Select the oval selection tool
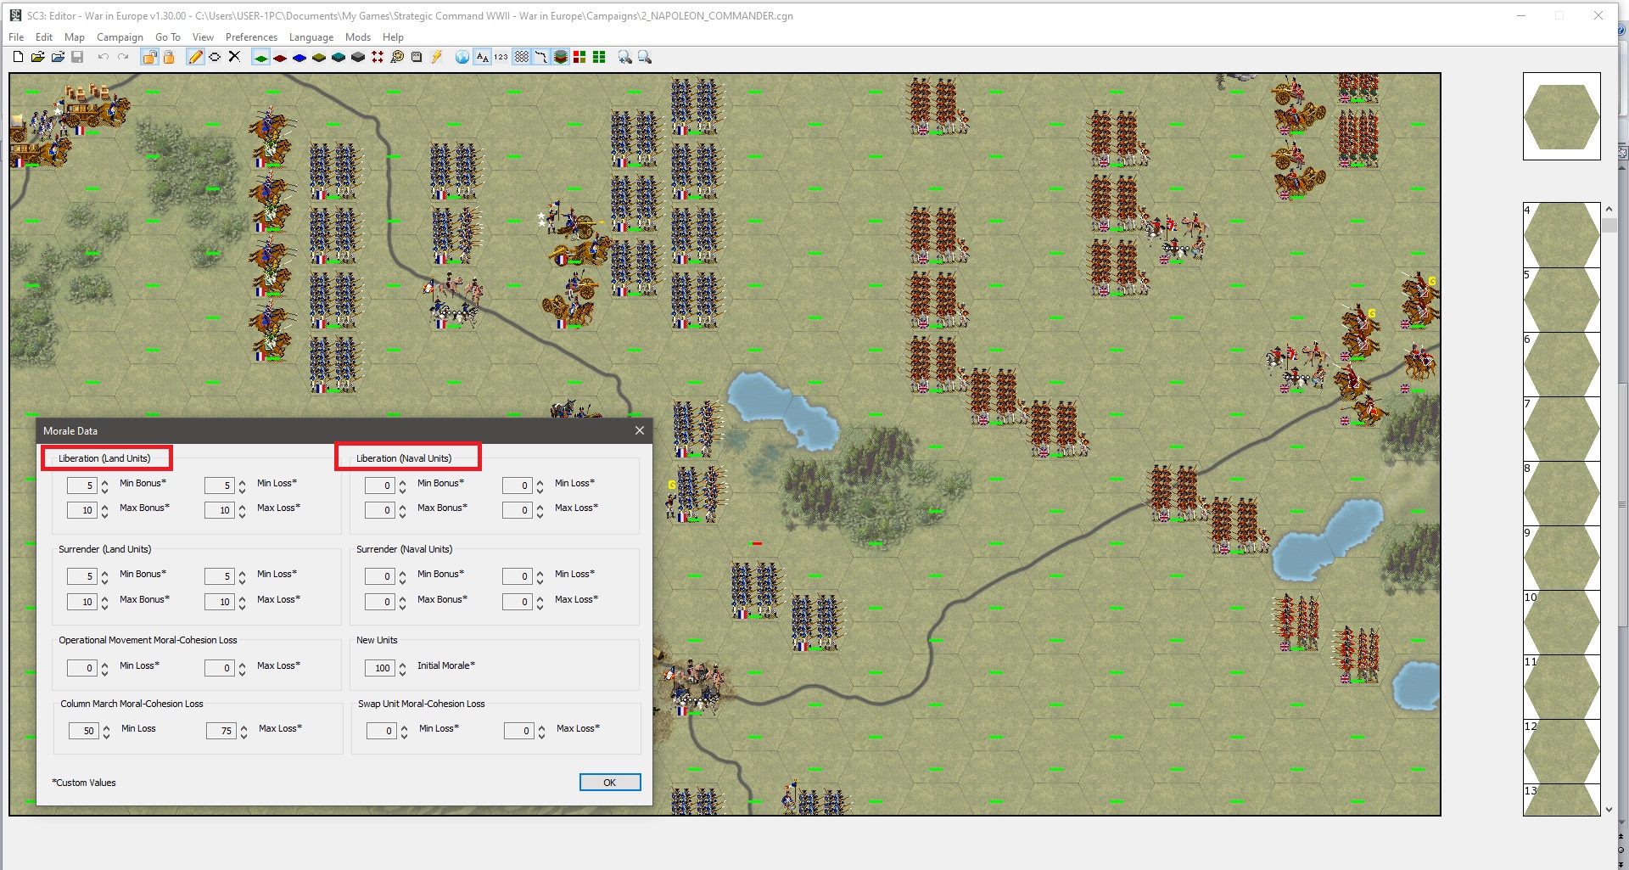Viewport: 1629px width, 870px height. tap(215, 57)
